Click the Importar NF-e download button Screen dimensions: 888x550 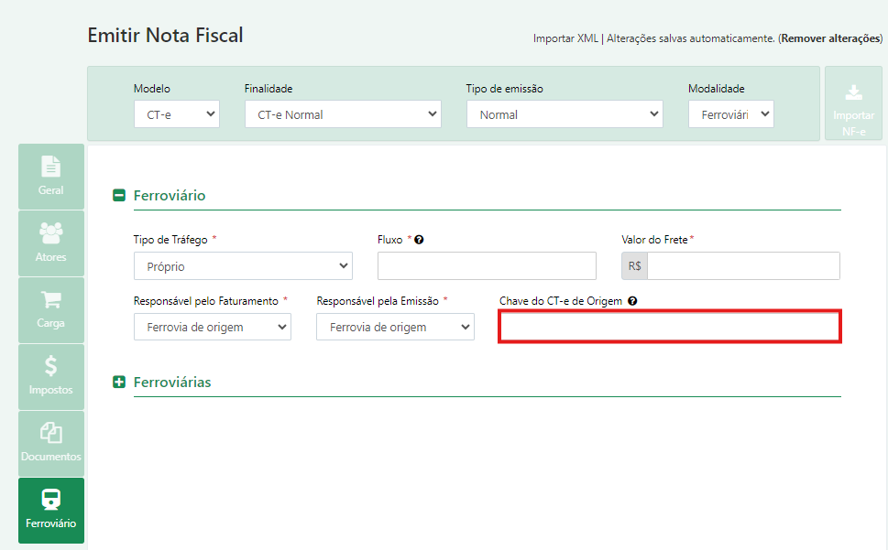853,102
